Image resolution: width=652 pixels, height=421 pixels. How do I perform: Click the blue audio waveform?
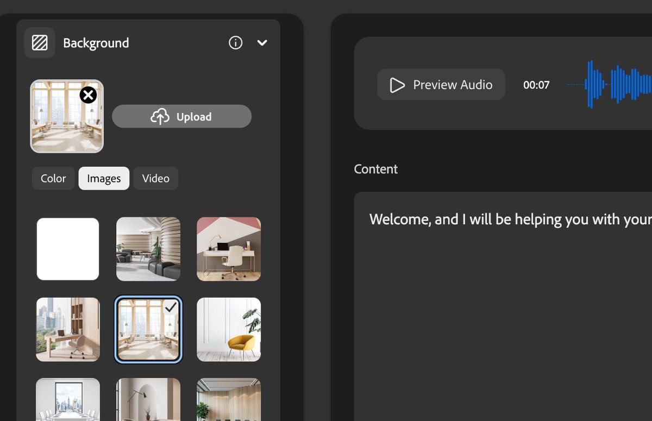pyautogui.click(x=610, y=84)
